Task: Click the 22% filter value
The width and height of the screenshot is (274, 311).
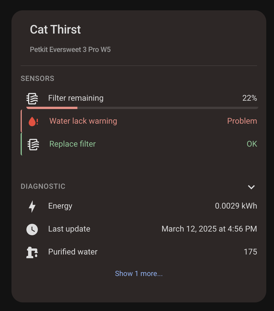Action: pos(249,98)
